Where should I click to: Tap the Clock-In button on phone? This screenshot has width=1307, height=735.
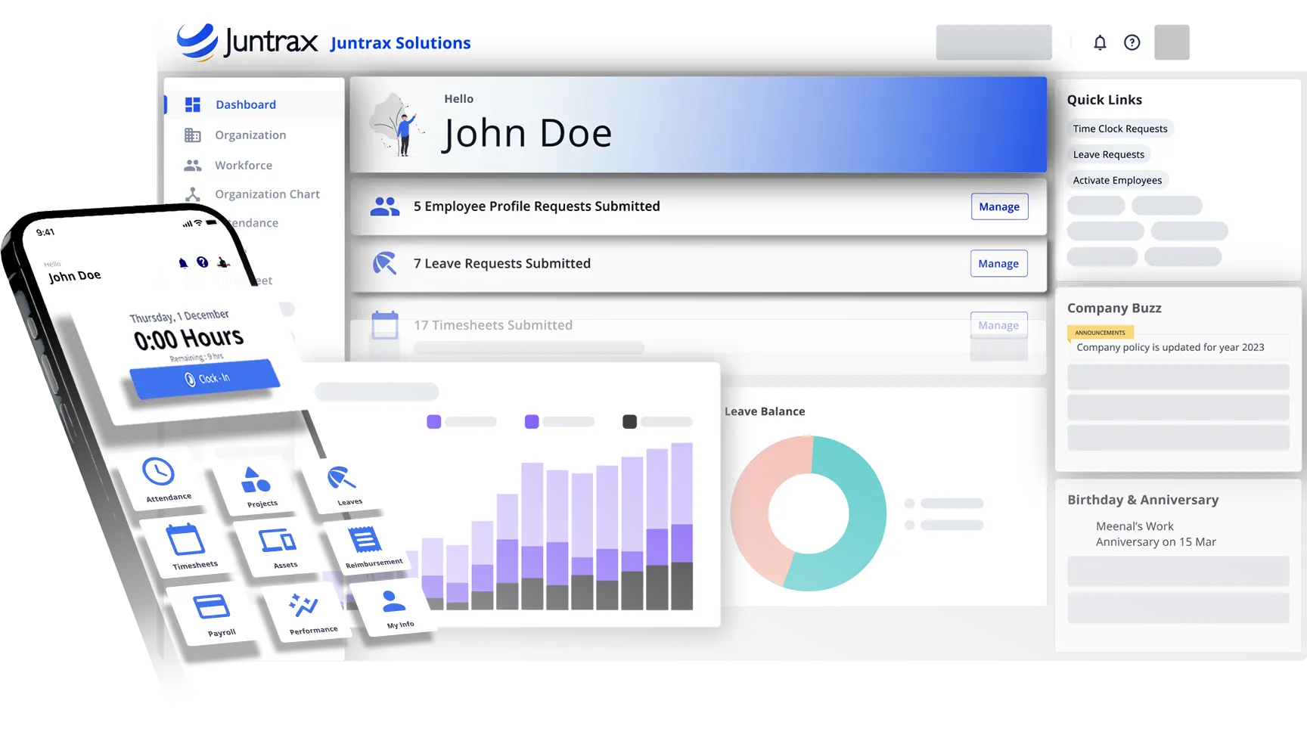205,378
